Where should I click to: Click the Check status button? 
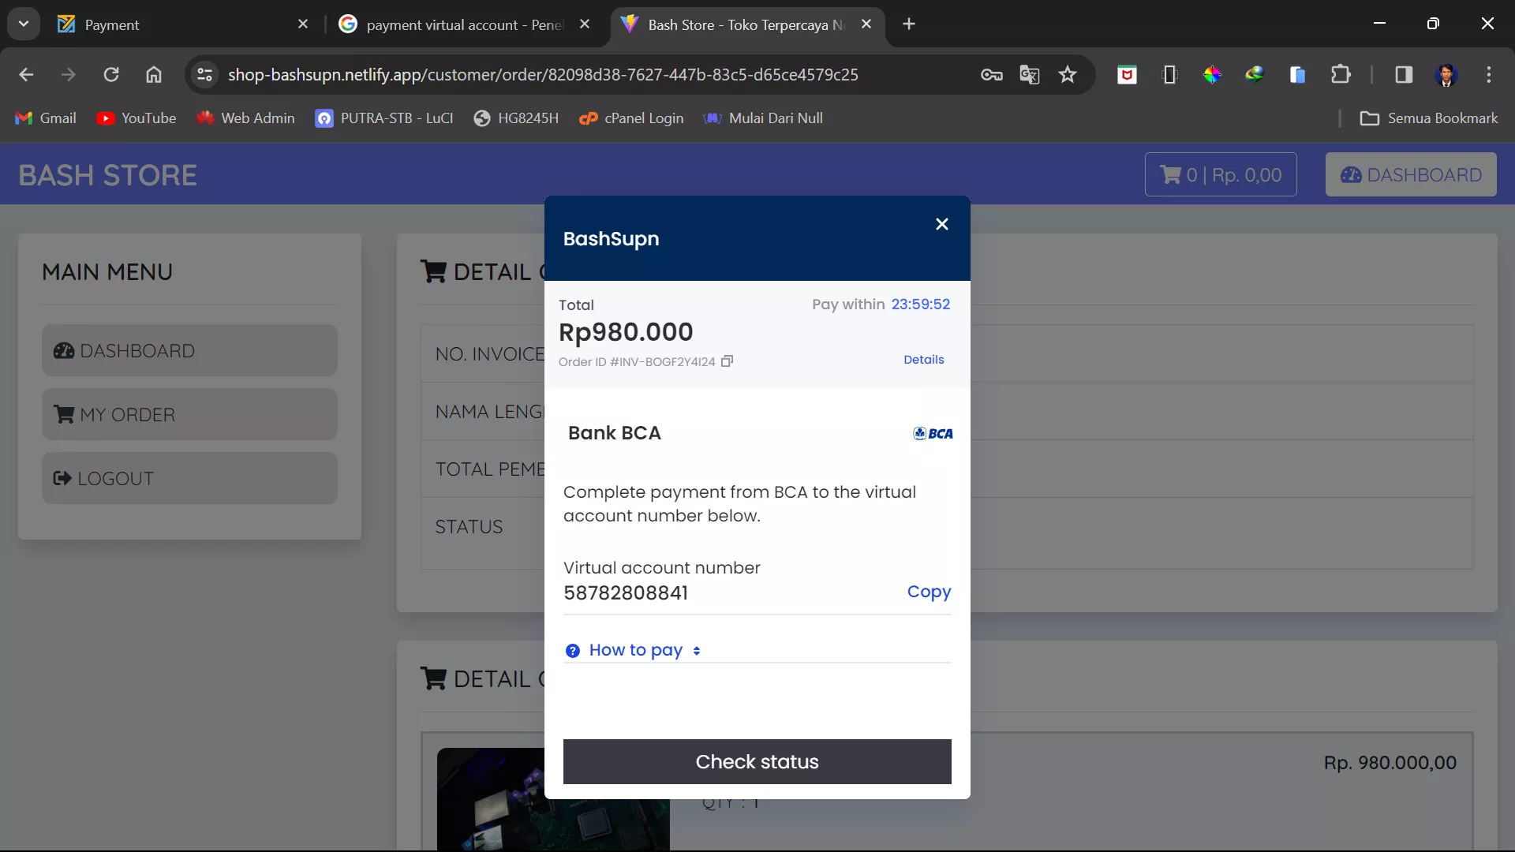point(757,761)
